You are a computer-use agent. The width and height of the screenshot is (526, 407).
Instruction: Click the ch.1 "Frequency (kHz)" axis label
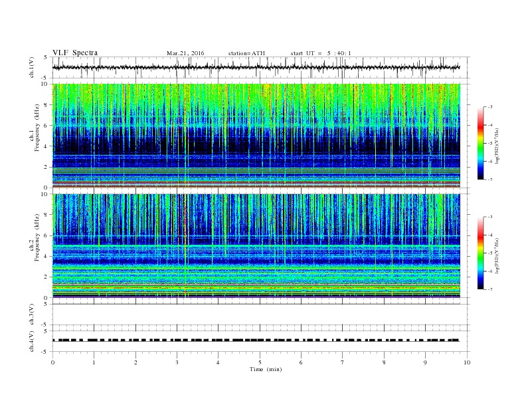pos(37,128)
